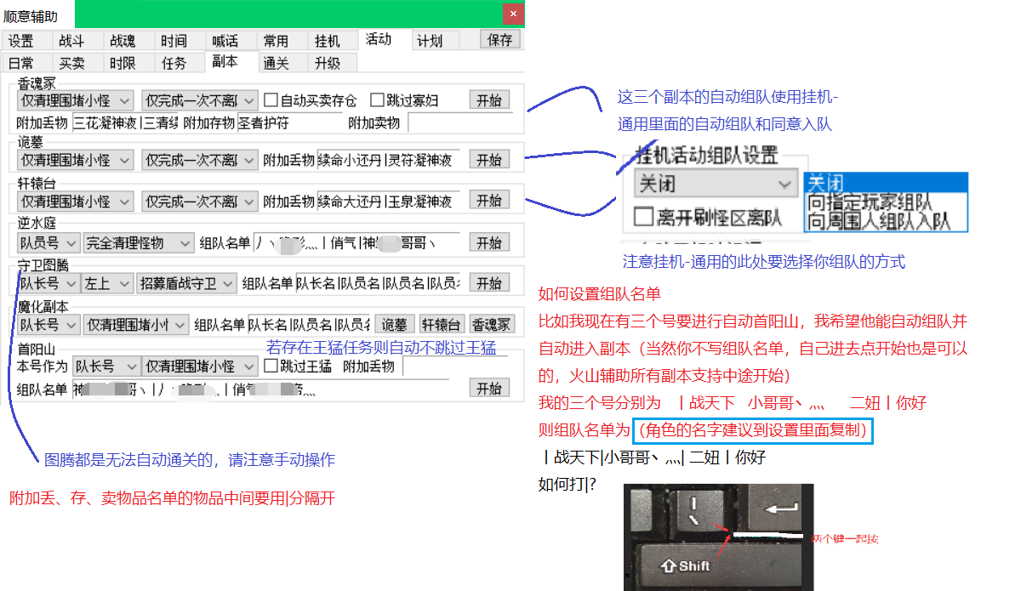Image resolution: width=1021 pixels, height=591 pixels.
Task: Start the 香魂冢 dungeon with 开始
Action: tap(489, 100)
